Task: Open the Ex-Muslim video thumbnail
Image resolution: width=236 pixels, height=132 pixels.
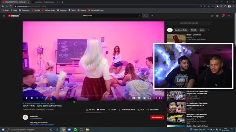Action: click(176, 107)
